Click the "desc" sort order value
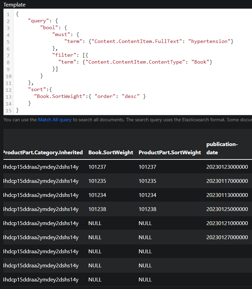The image size is (252, 289). 131,96
